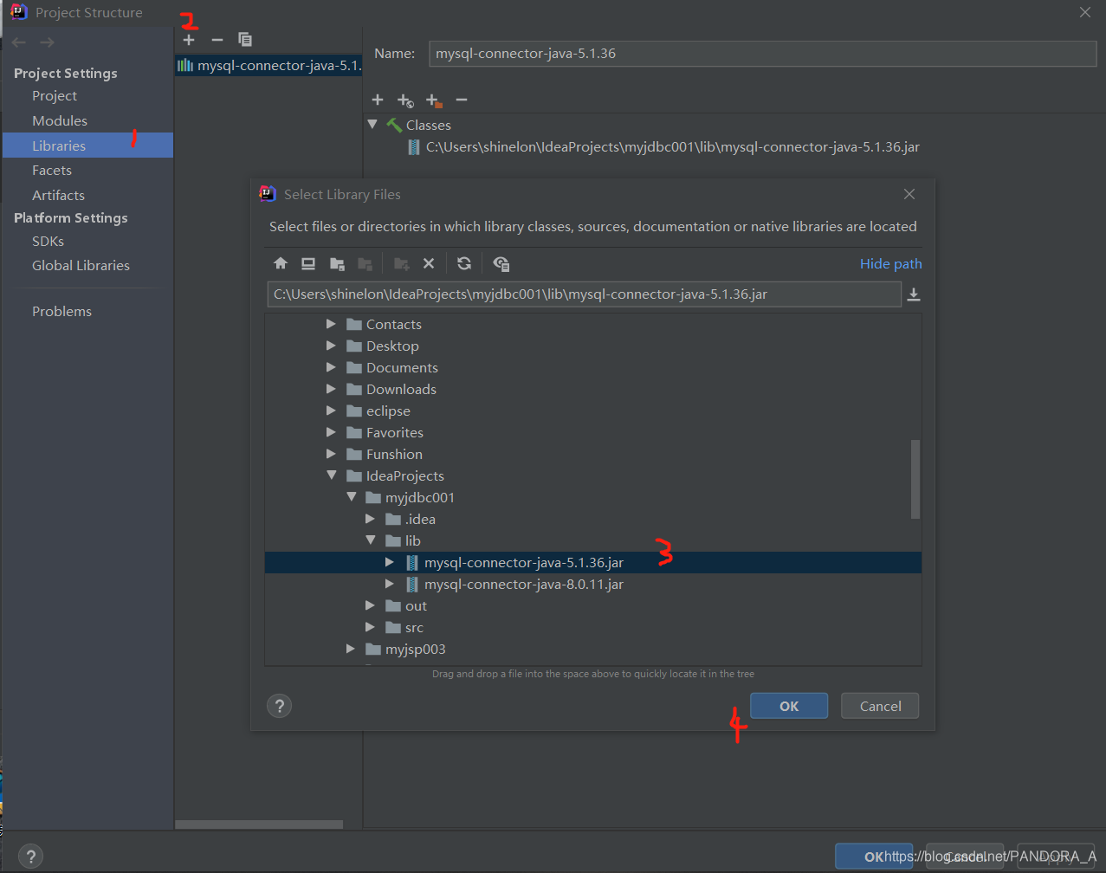1106x873 pixels.
Task: Collapse the Classes node
Action: tap(372, 125)
